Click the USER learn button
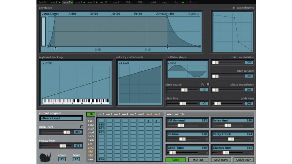This screenshot has height=164, width=292. click(244, 160)
